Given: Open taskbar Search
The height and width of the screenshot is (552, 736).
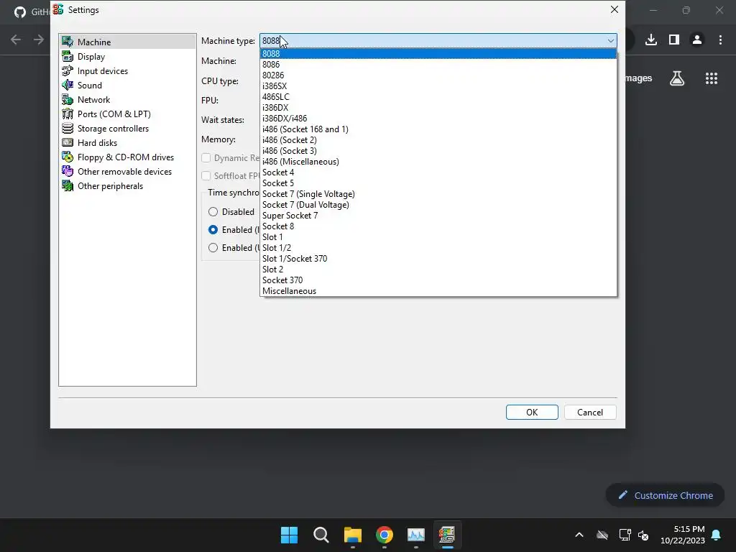Looking at the screenshot, I should click(321, 535).
